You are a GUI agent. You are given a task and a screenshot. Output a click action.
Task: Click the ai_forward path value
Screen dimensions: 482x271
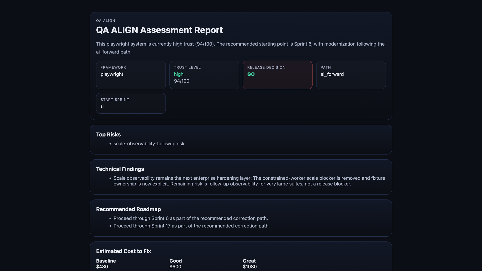[332, 74]
